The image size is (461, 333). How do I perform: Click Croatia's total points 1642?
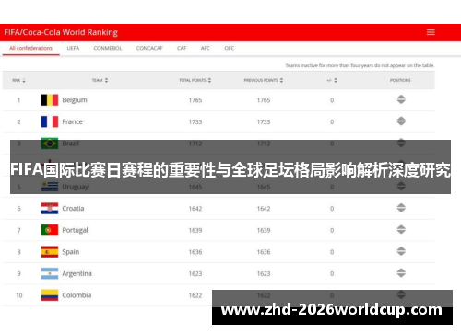pyautogui.click(x=195, y=209)
